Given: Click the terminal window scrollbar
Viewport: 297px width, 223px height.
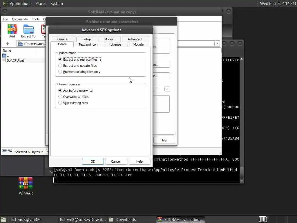Looking at the screenshot, I should (242, 120).
